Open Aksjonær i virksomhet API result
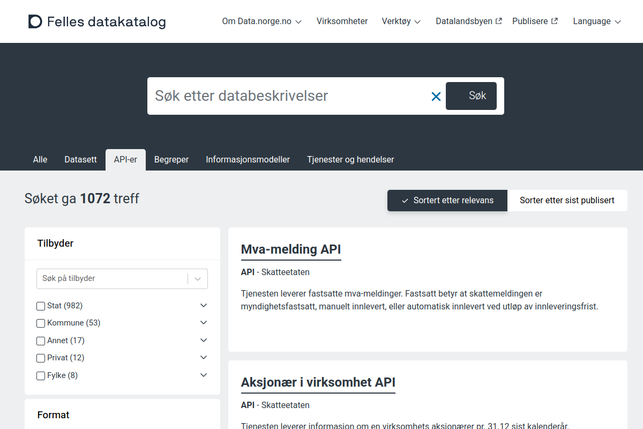The width and height of the screenshot is (643, 429). [318, 382]
